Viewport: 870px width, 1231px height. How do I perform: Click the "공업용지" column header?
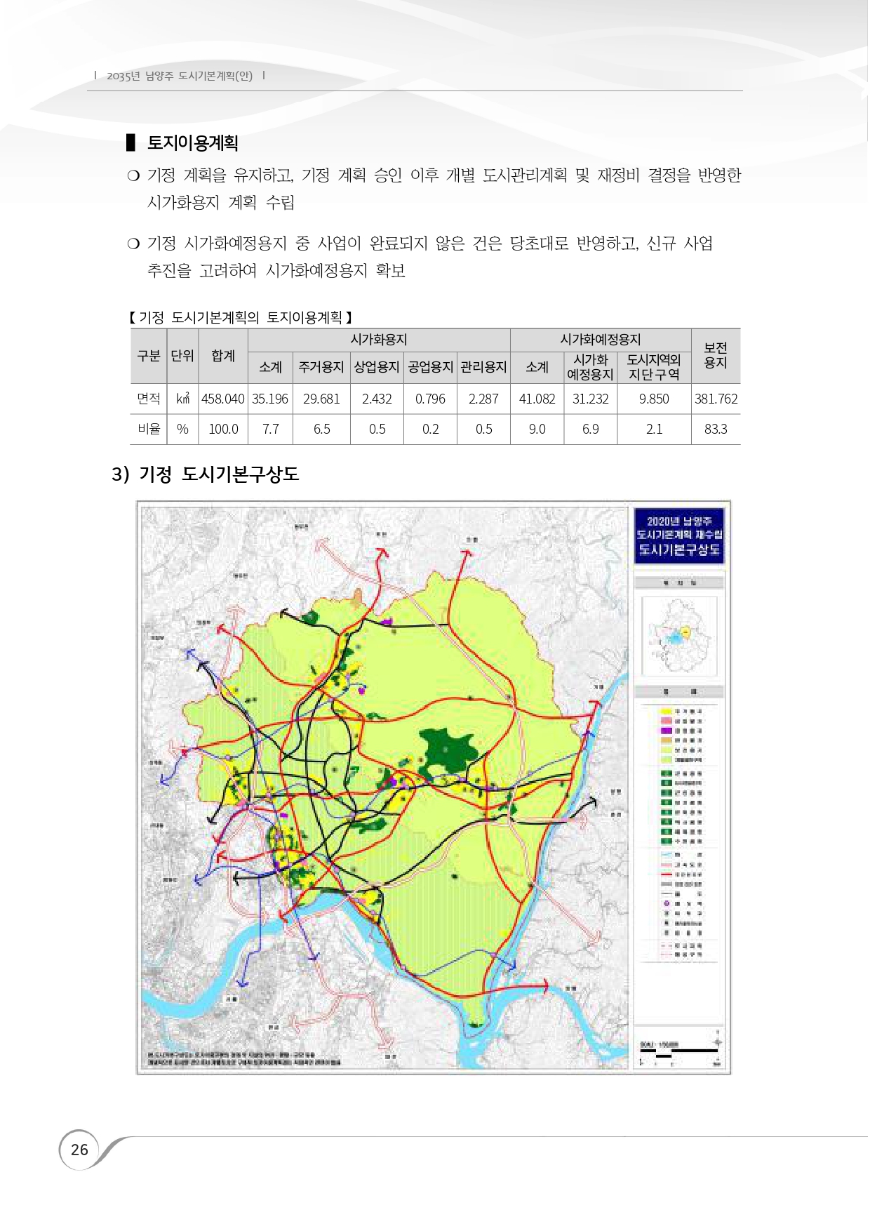coord(430,367)
